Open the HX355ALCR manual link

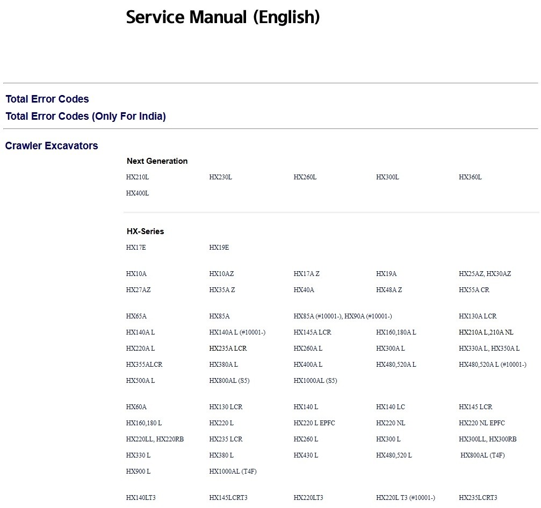(144, 365)
